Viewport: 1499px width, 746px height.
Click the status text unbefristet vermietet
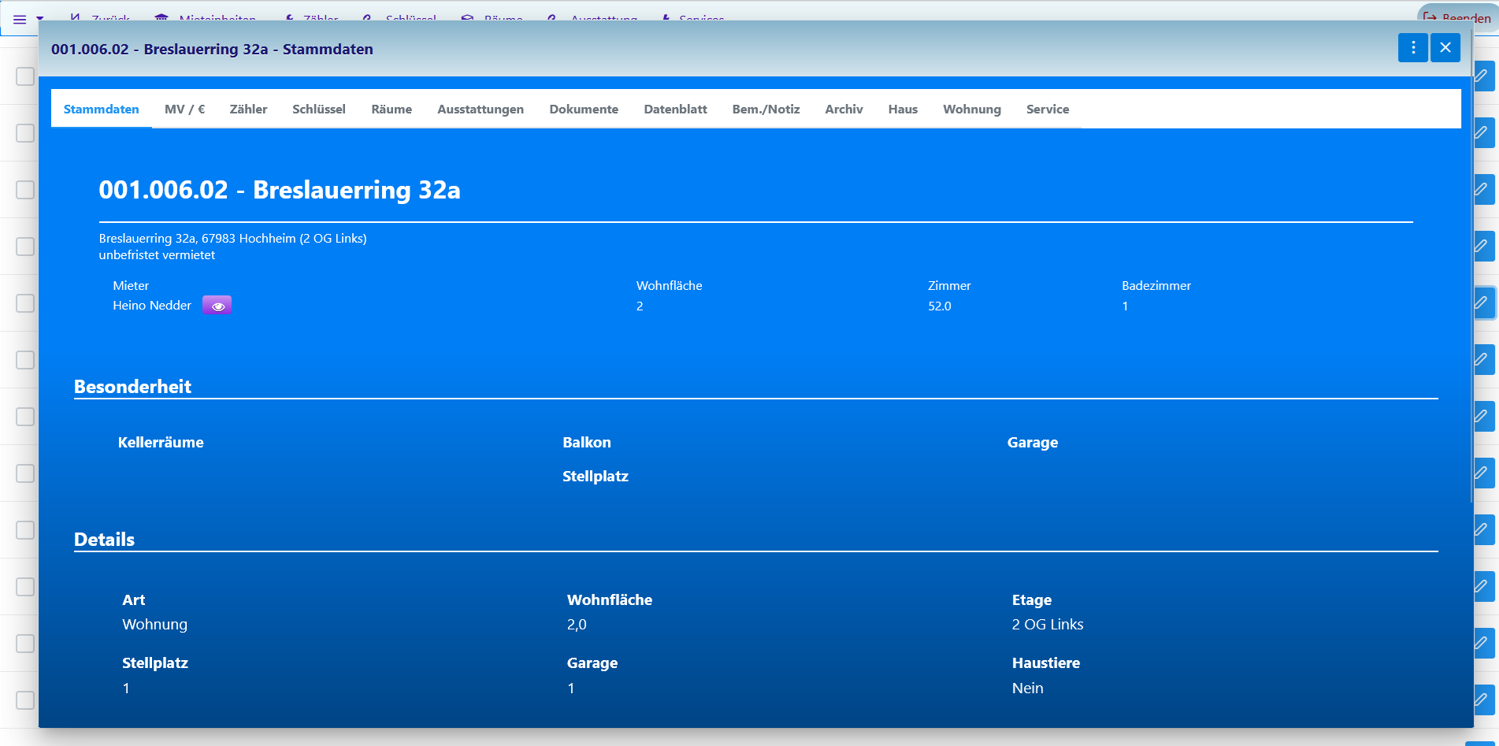[157, 255]
